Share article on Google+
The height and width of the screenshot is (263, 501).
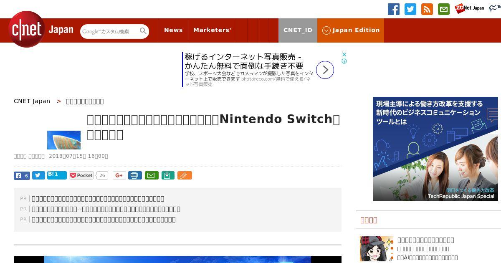(x=119, y=175)
